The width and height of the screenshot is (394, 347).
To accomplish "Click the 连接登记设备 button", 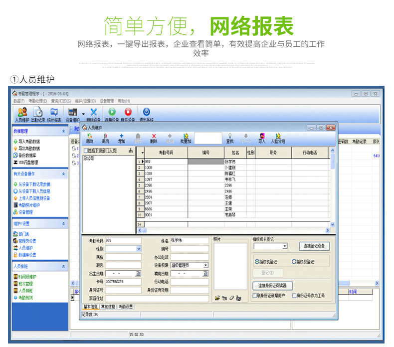I will [314, 246].
